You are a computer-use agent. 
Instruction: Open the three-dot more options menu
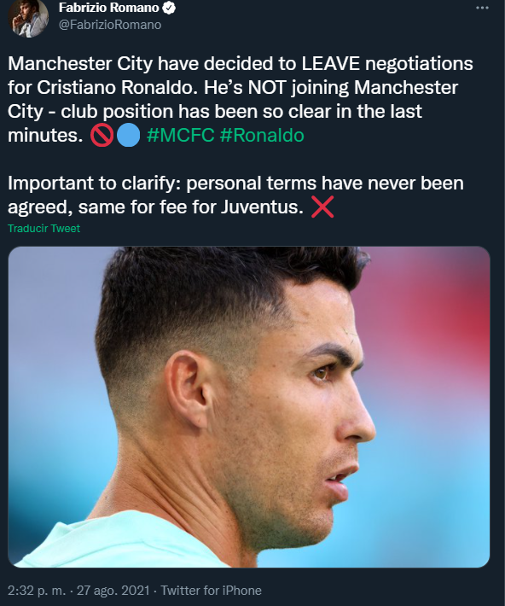482,8
